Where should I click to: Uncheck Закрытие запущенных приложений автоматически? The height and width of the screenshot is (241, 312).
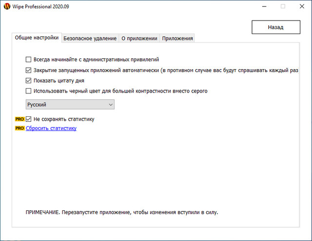28,70
